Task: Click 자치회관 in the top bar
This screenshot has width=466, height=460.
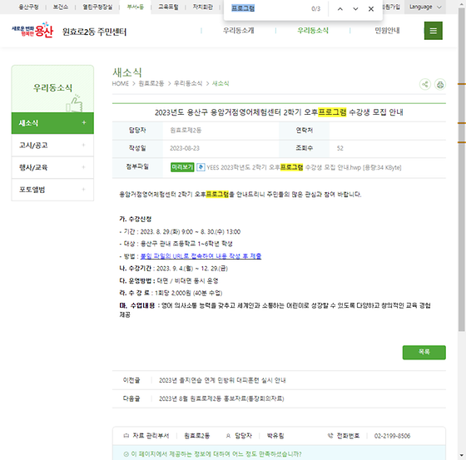Action: [203, 7]
